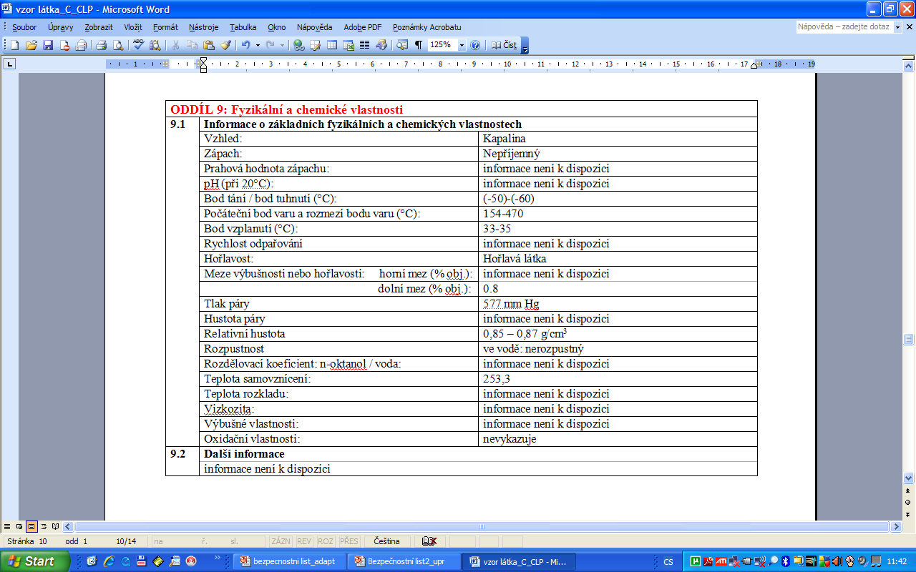Click the ROZ extend selection indicator
The image size is (916, 572).
click(326, 541)
